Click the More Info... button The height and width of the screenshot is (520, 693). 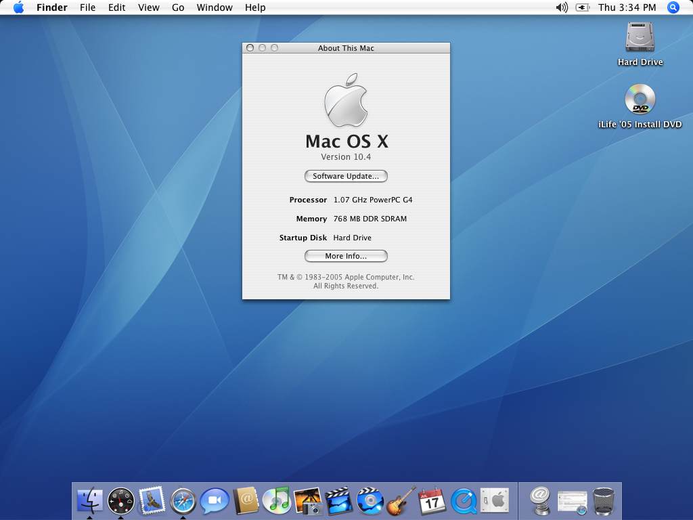pos(346,256)
